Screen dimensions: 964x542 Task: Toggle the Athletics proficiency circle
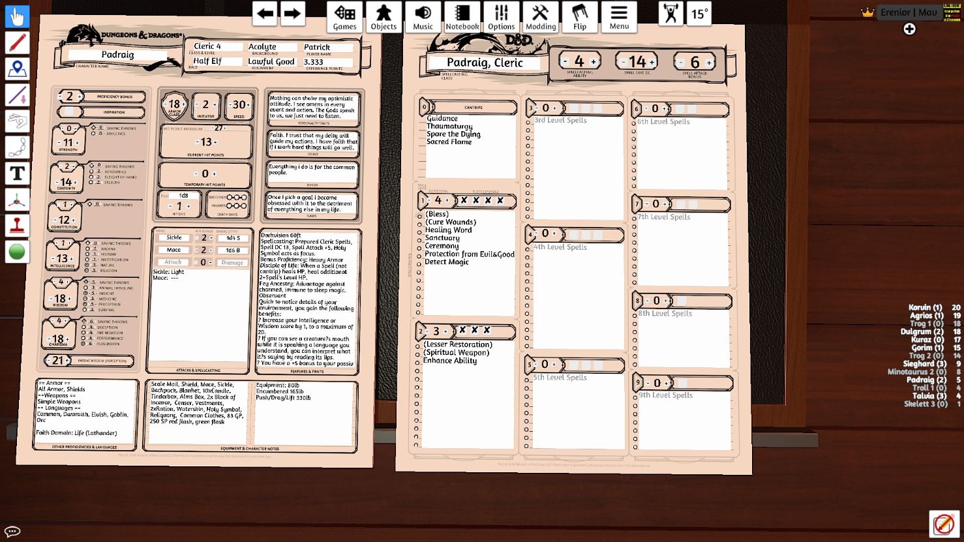pos(93,134)
